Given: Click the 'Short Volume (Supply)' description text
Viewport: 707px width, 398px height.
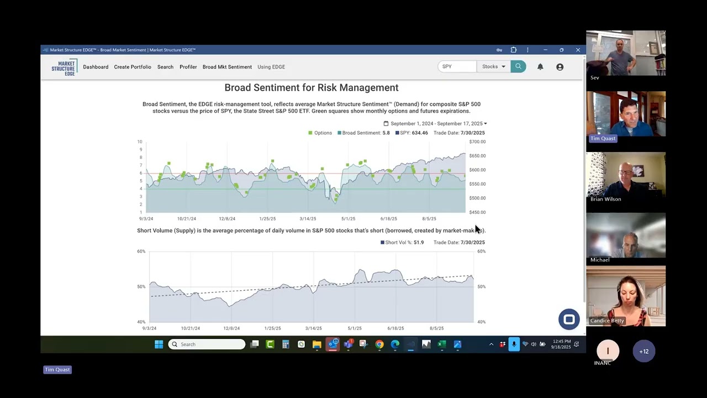Looking at the screenshot, I should point(311,231).
